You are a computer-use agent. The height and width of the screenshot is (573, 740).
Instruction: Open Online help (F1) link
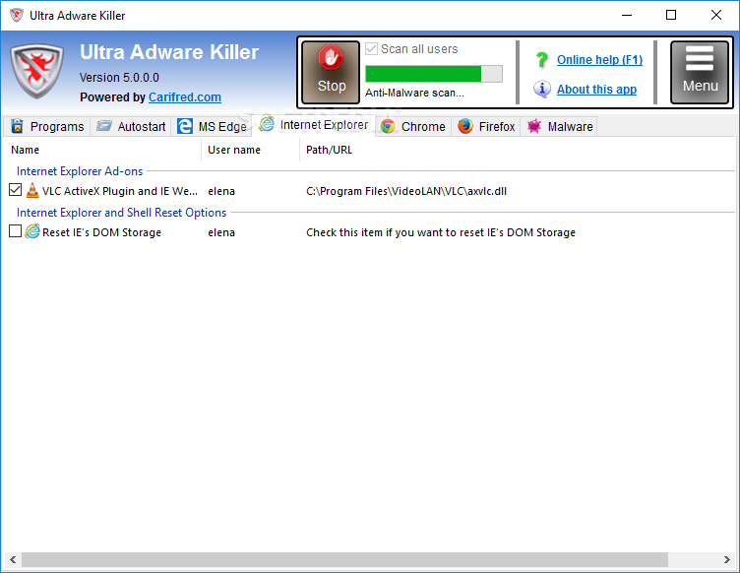tap(599, 60)
